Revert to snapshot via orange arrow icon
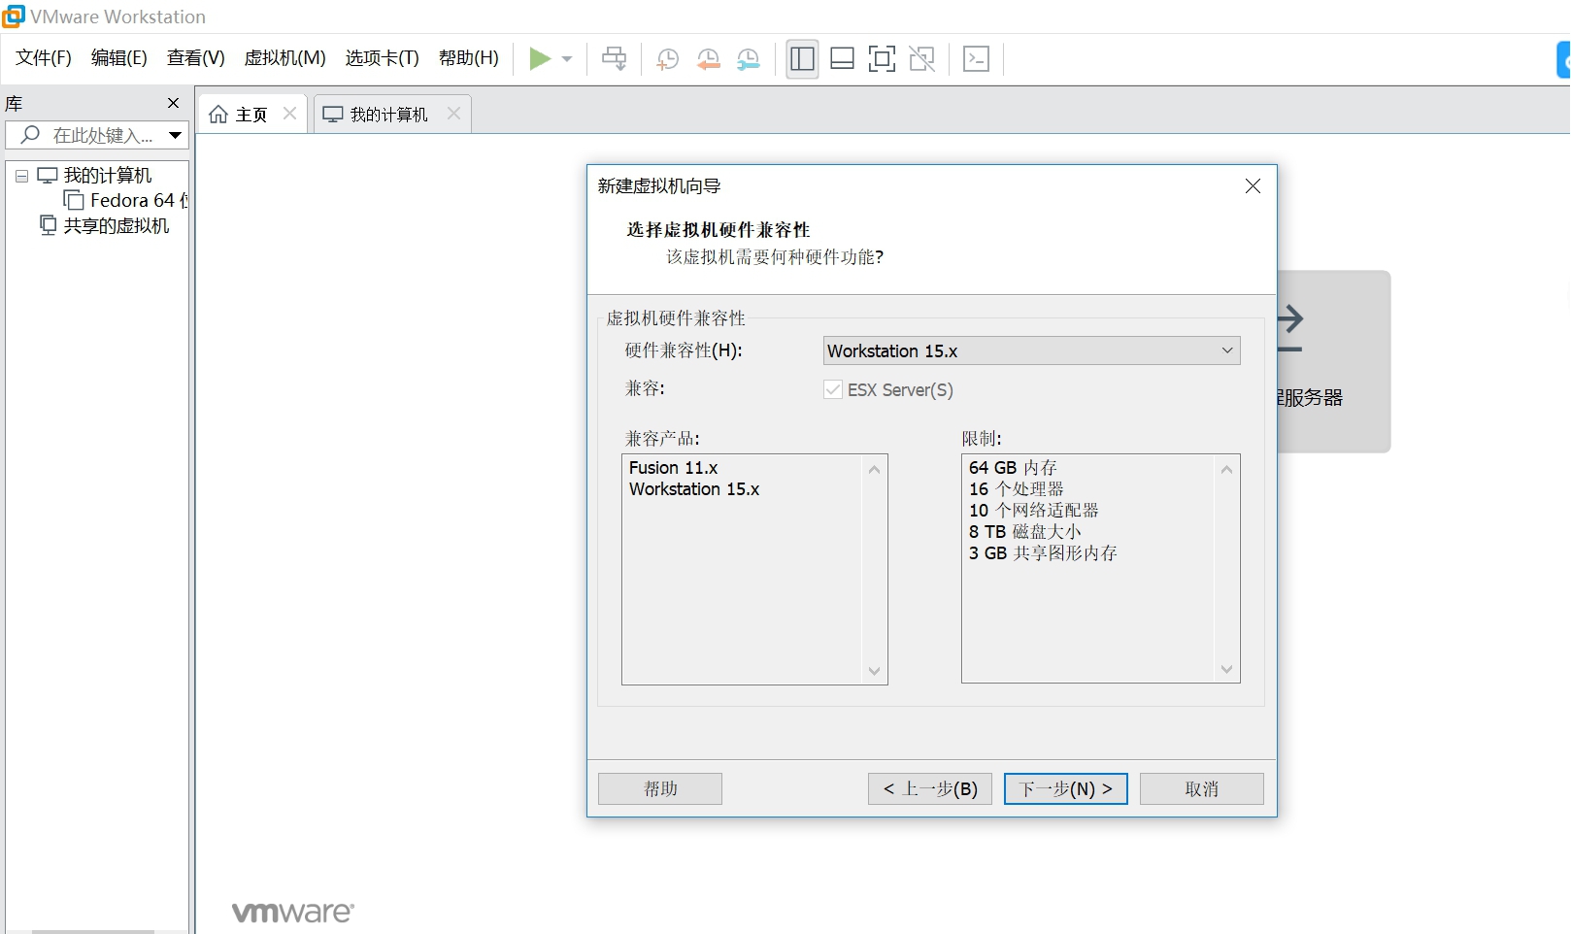Viewport: 1571px width, 934px height. coord(708,59)
